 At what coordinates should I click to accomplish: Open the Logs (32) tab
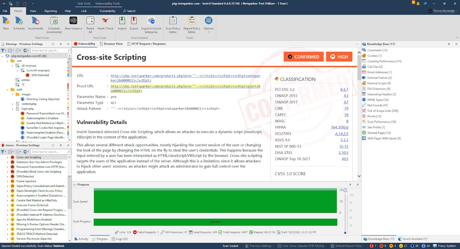pos(119,239)
